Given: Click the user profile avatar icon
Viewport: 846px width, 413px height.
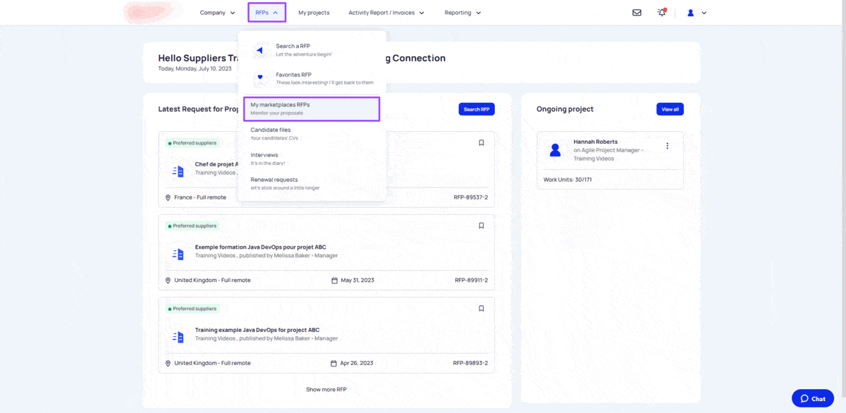Looking at the screenshot, I should coord(691,13).
